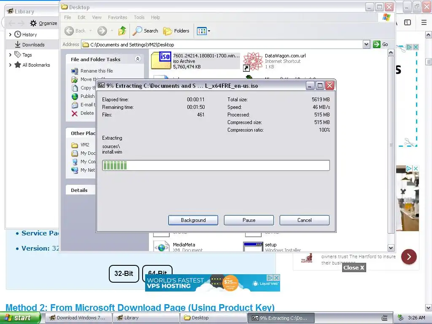Click browser sidebar toggle icon
Image resolution: width=432 pixels, height=324 pixels.
(x=408, y=22)
